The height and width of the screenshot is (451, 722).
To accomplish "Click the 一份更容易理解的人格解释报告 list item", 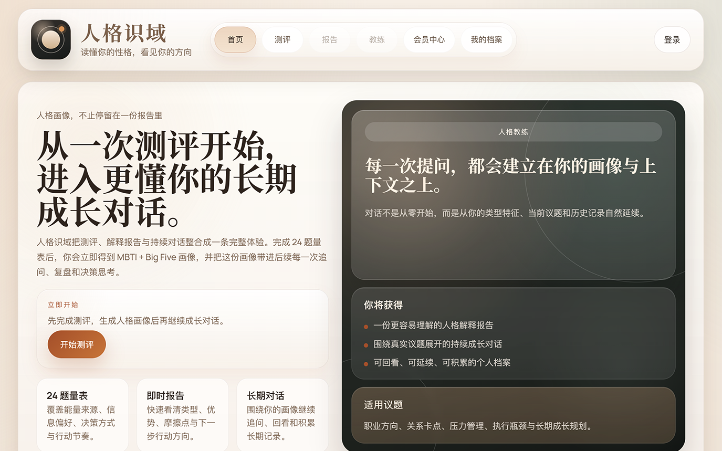I will 433,326.
